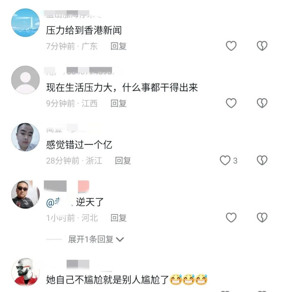Image resolution: width=282 pixels, height=292 pixels.
Task: Dislike the 现在生活压力大 comment
Action: tap(262, 103)
